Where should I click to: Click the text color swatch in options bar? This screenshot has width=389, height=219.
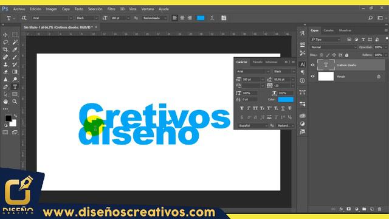tap(201, 18)
